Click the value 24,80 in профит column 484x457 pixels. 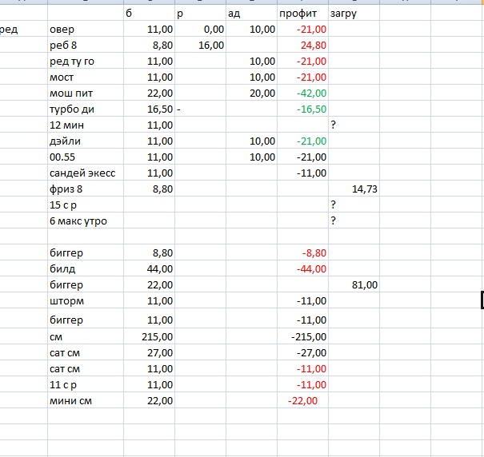point(314,46)
